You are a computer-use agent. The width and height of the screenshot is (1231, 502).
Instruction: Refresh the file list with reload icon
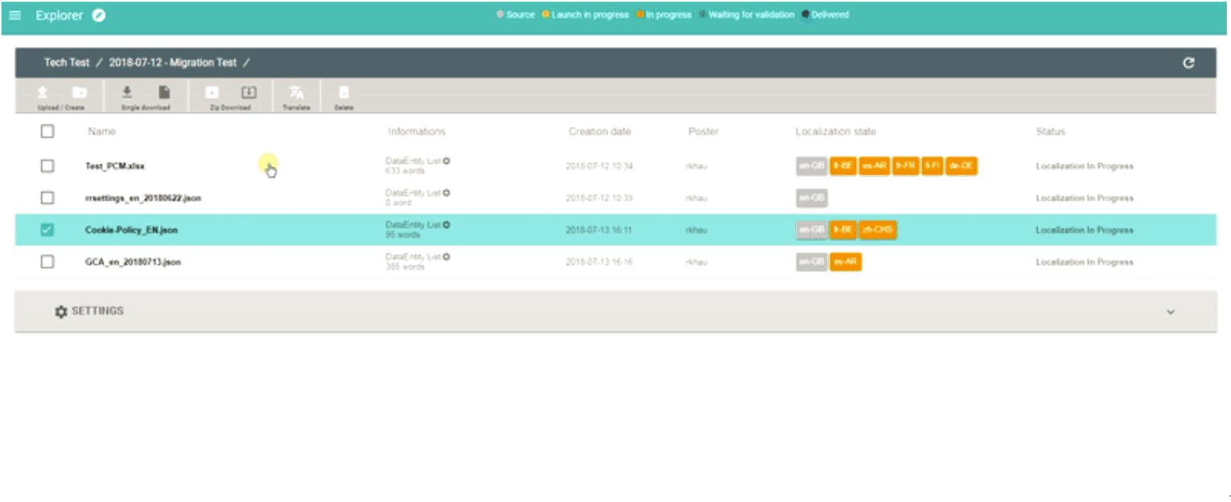1188,63
